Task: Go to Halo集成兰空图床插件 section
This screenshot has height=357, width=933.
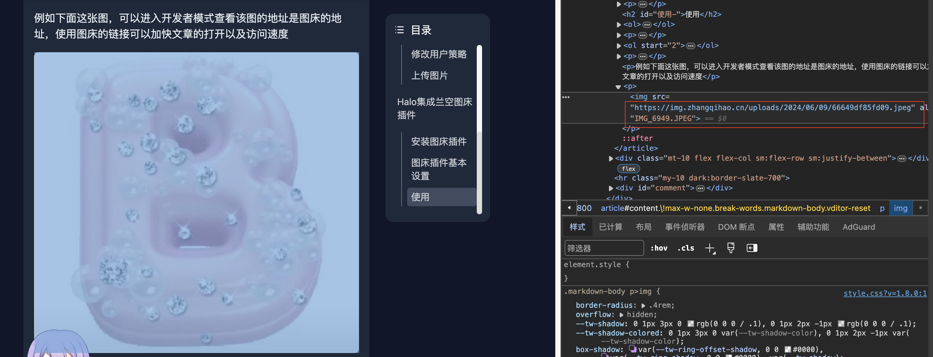Action: click(x=435, y=108)
